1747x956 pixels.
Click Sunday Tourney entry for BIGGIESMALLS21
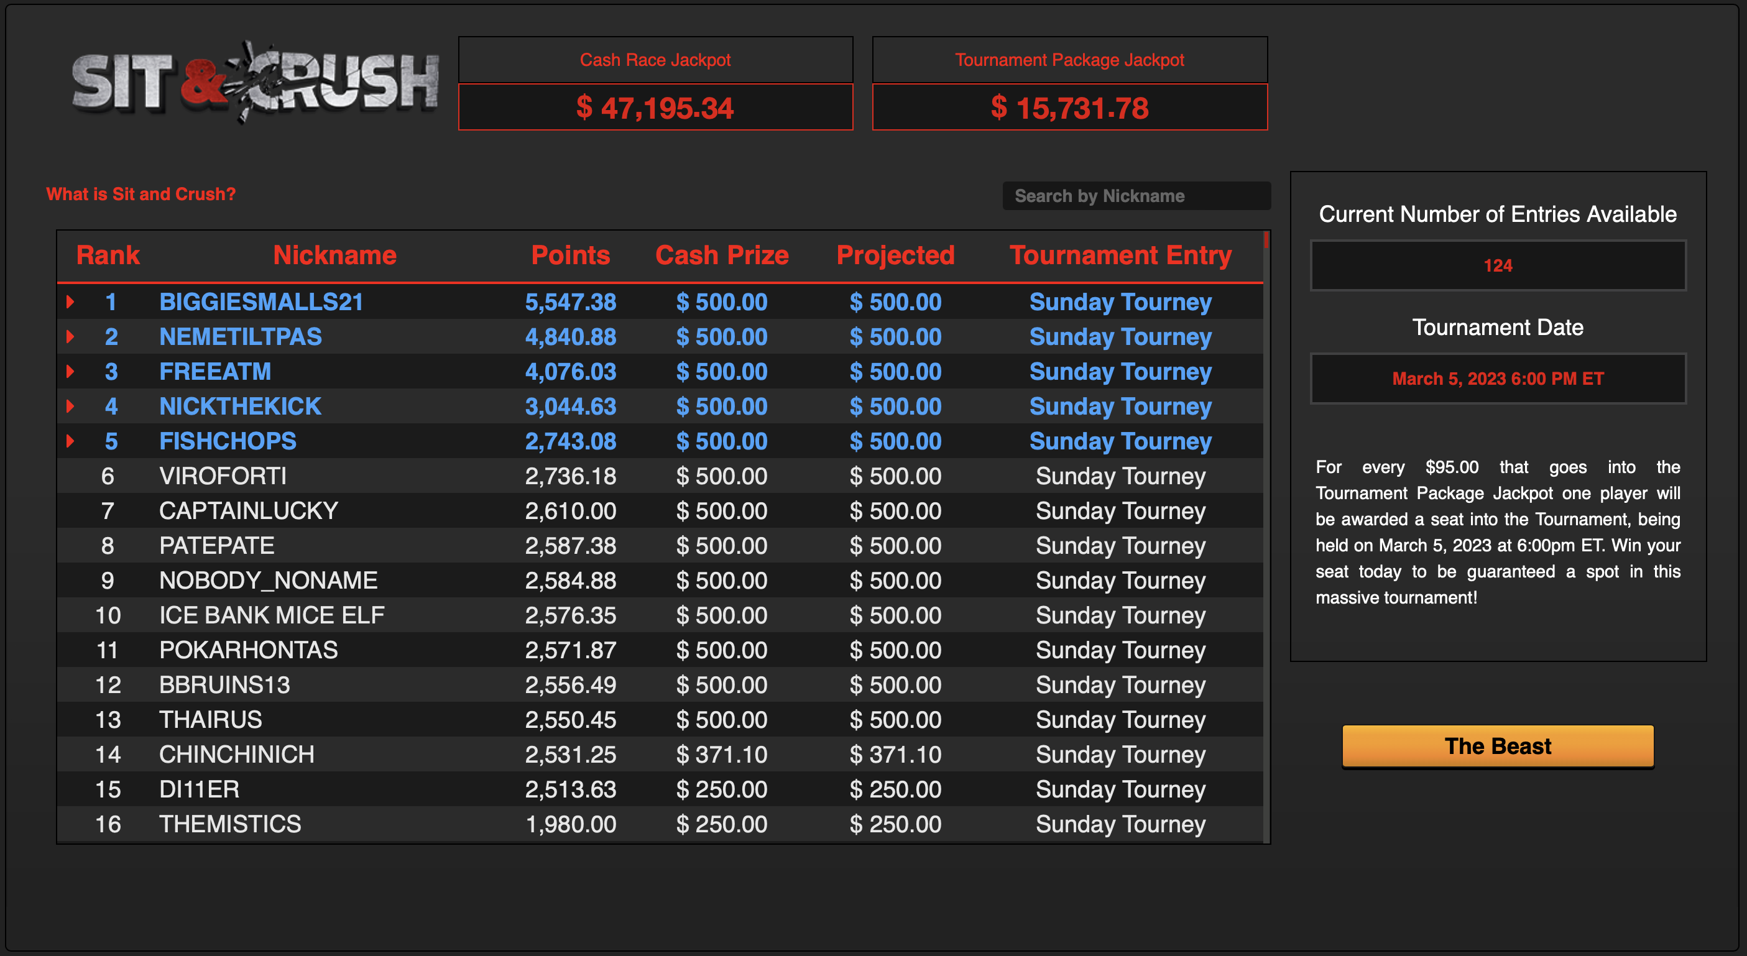coord(1120,301)
